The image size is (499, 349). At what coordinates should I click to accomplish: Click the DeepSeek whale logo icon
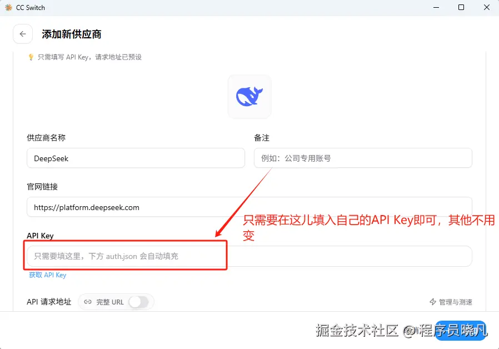(249, 96)
